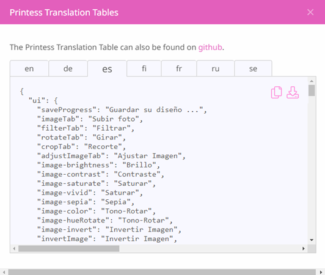This screenshot has height=275, width=325.
Task: Click the Printess Translation Tables title text
Action: [x=64, y=12]
